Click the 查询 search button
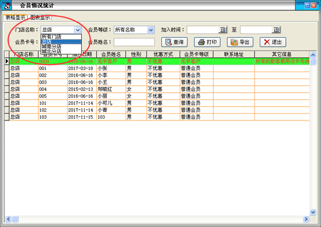Viewport: 321px width, 227px height. coord(175,42)
